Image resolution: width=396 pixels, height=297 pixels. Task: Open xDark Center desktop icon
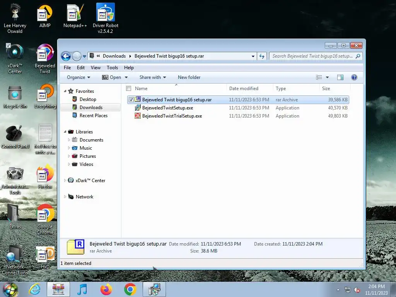[15, 59]
